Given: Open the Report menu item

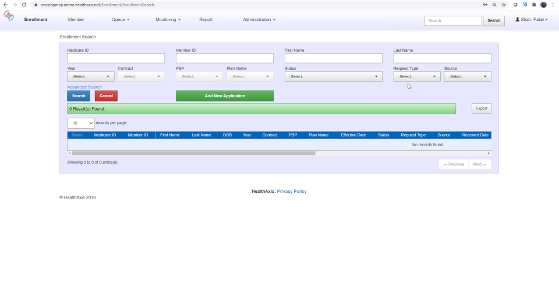Looking at the screenshot, I should pos(206,20).
